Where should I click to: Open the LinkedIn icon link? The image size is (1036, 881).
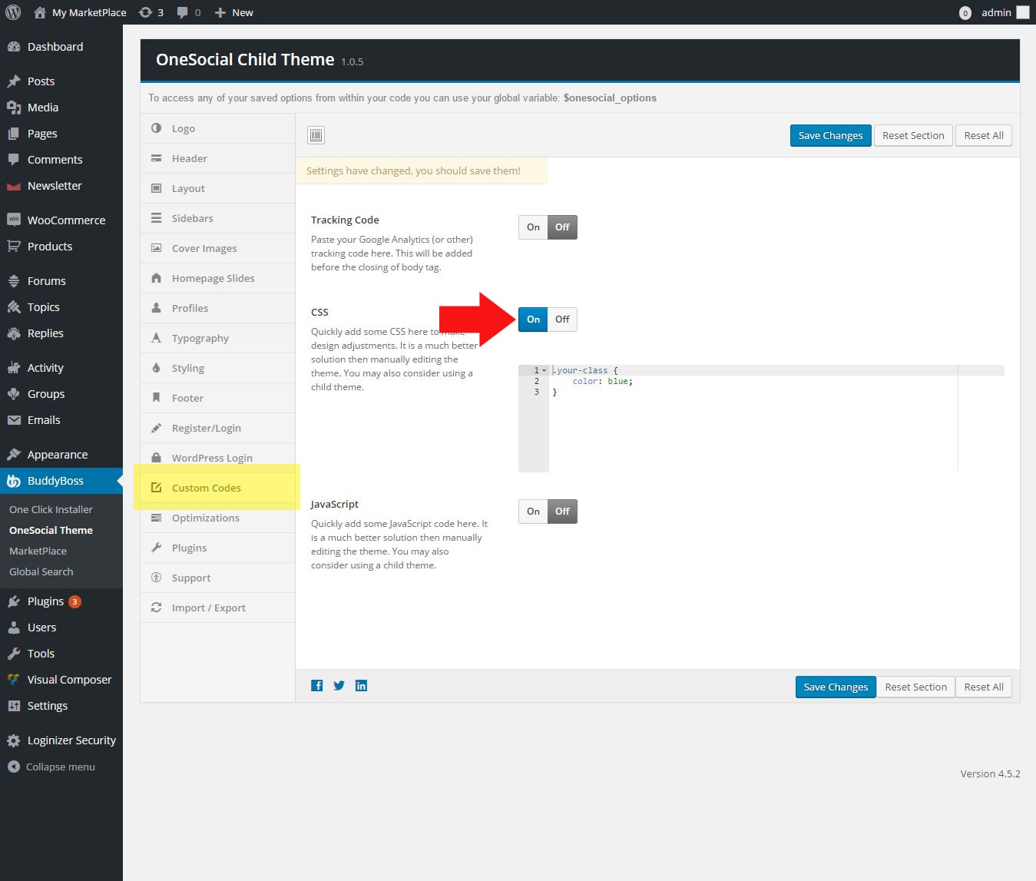pyautogui.click(x=361, y=685)
